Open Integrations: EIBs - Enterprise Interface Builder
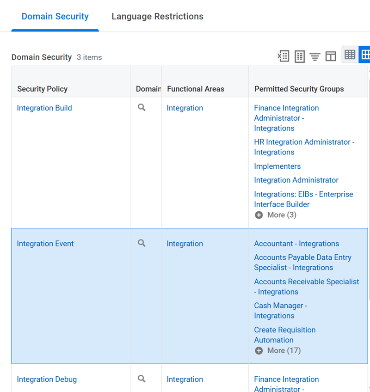Viewport: 370px width, 392px height. tap(303, 199)
